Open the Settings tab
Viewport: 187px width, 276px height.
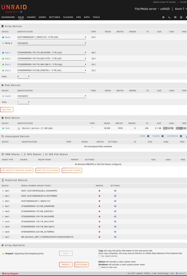tap(55, 17)
